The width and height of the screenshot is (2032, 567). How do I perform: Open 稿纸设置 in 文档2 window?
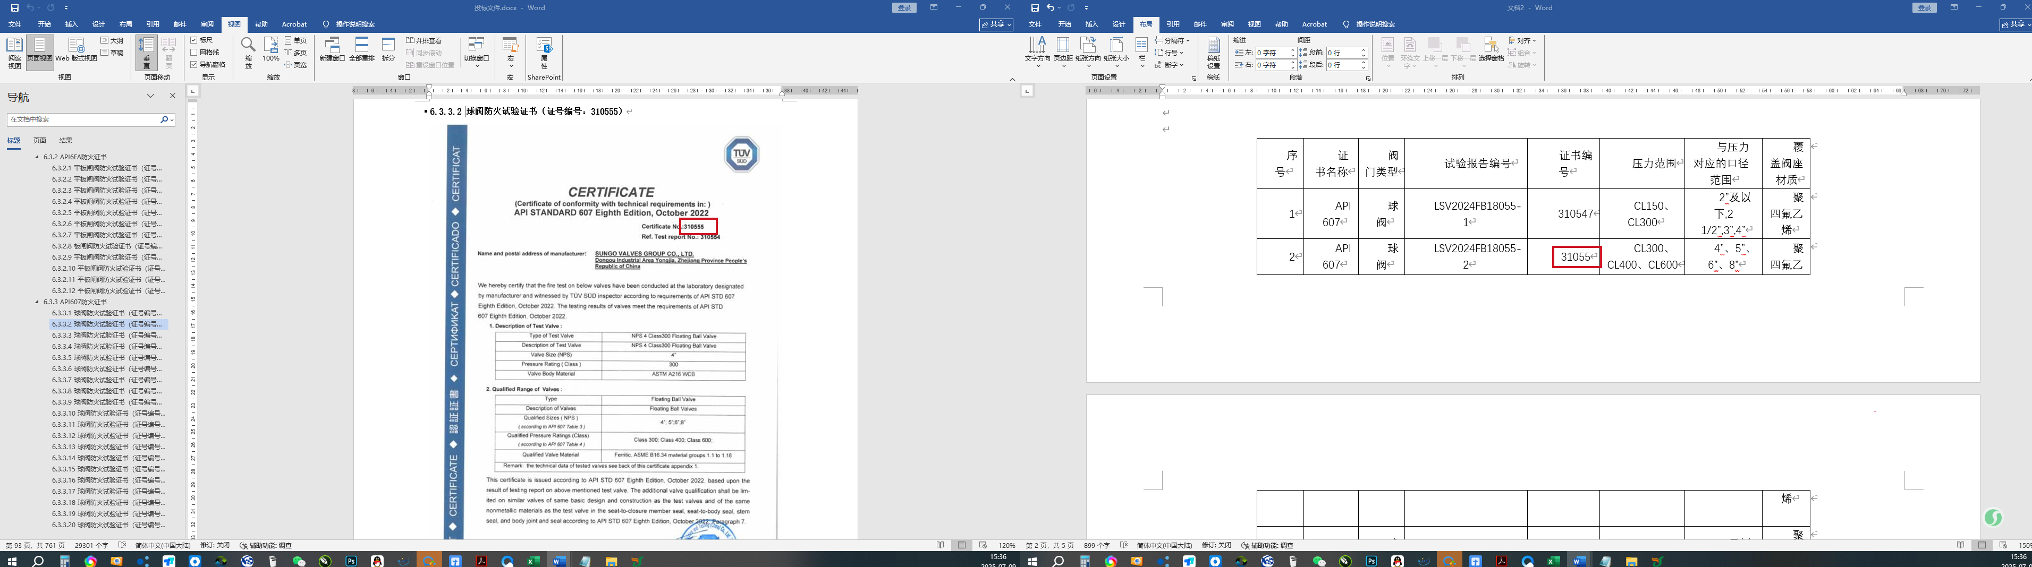(x=1213, y=53)
